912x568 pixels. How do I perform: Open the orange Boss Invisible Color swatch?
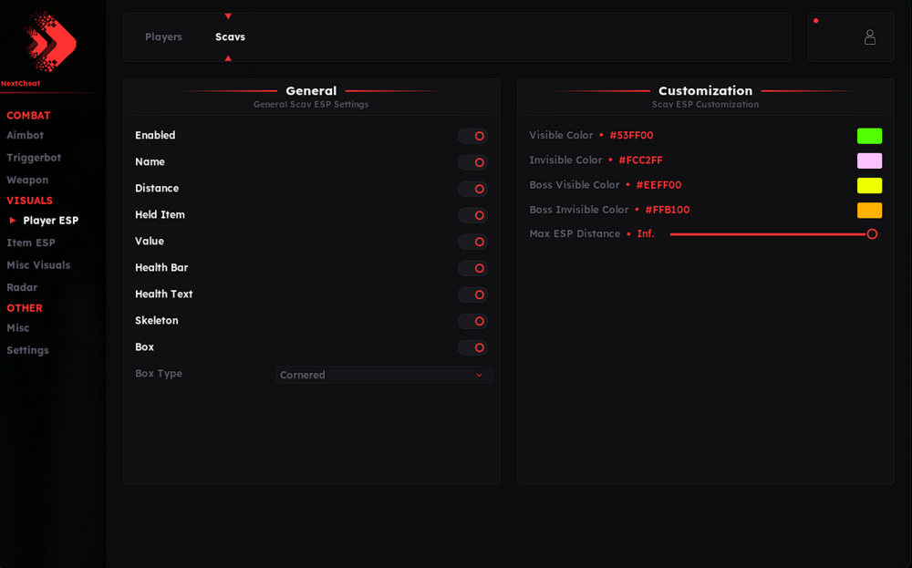(x=869, y=211)
